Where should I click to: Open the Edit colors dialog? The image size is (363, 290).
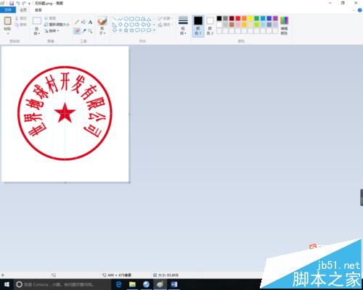coord(285,25)
